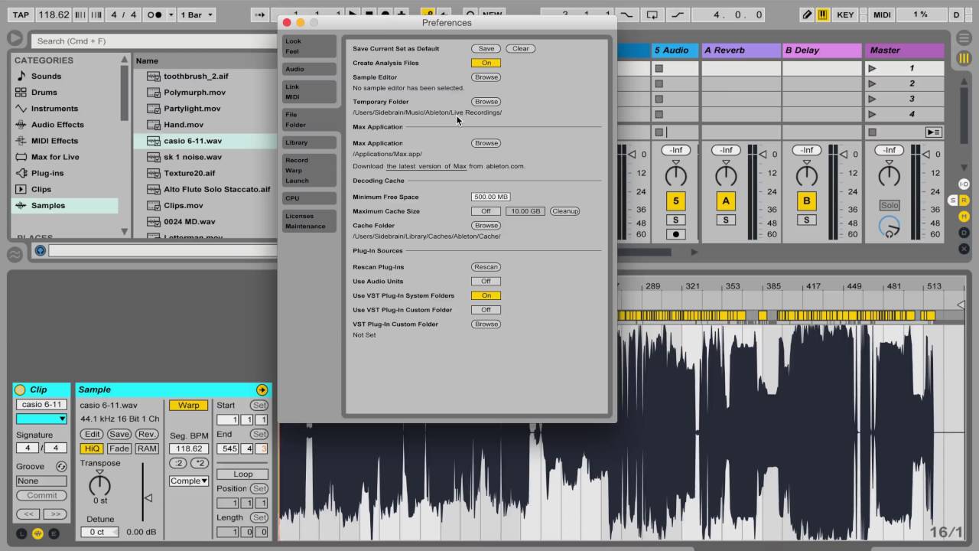
Task: Toggle the Mixer section M button
Action: coord(964,217)
